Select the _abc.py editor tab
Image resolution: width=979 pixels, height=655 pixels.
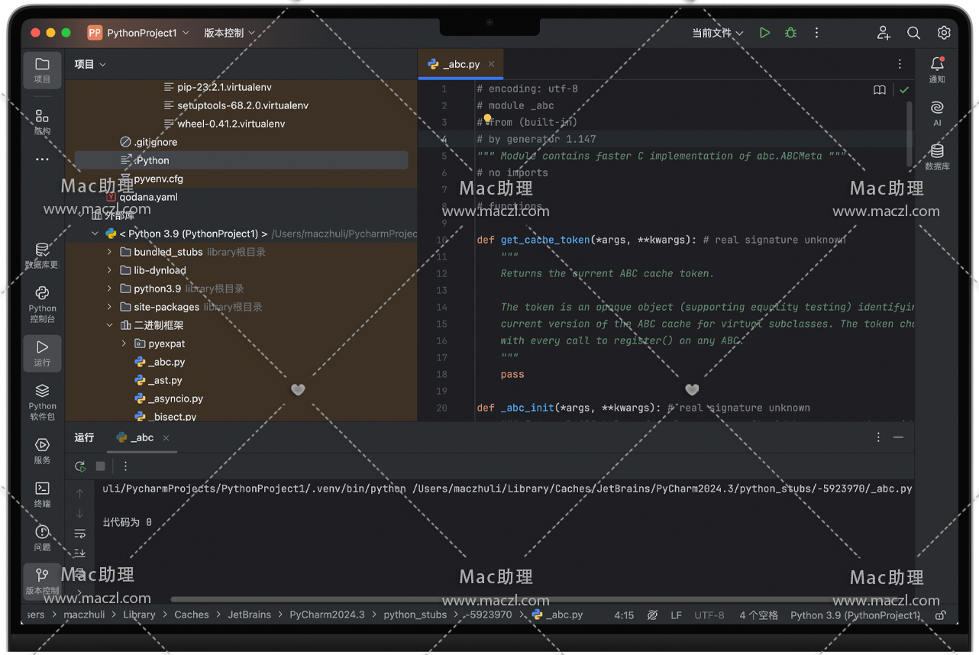pyautogui.click(x=460, y=64)
